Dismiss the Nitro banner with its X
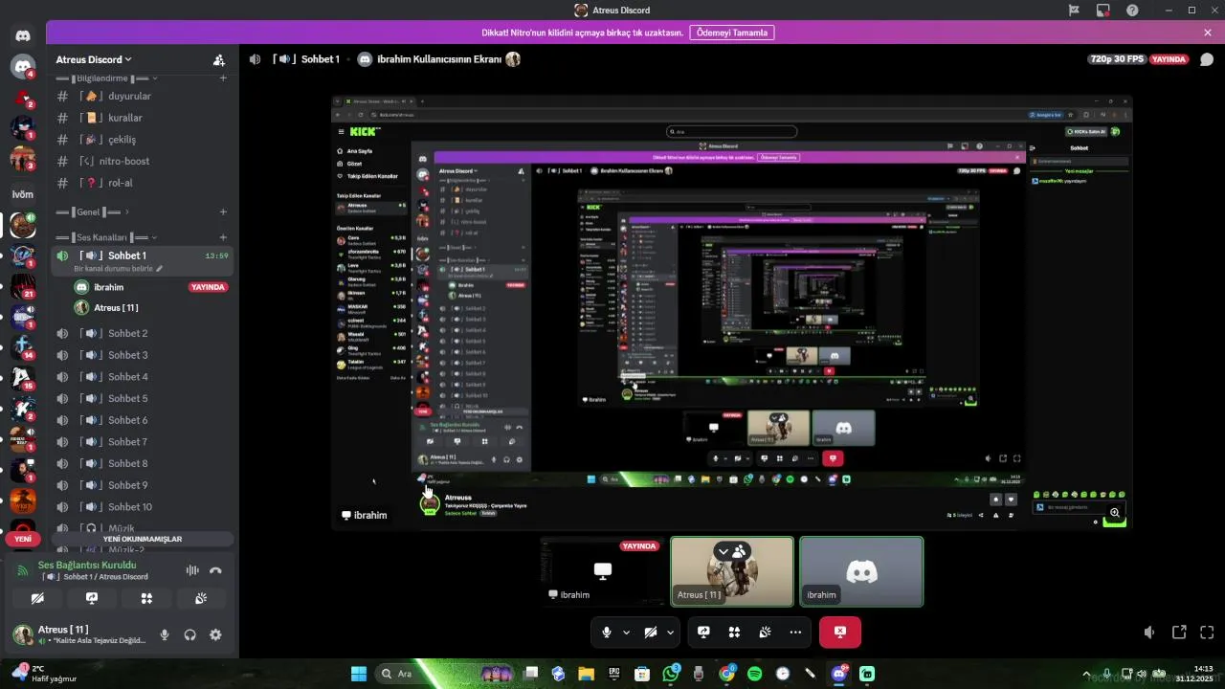Screen dimensions: 1225x689 (1208, 33)
